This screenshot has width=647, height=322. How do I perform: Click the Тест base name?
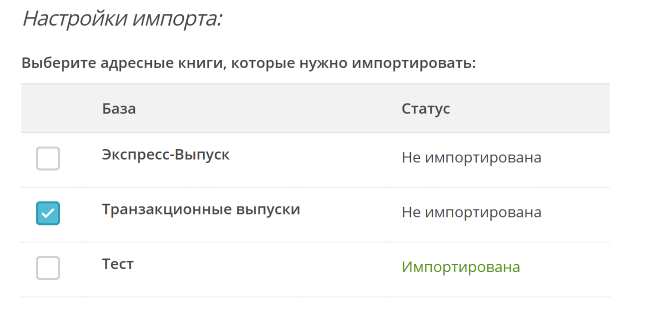[118, 264]
